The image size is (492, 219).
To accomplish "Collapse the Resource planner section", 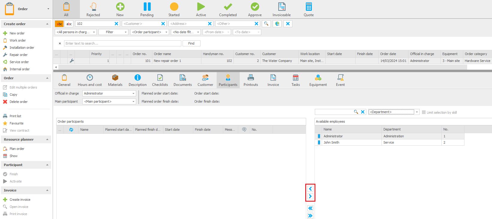I will tap(47, 139).
